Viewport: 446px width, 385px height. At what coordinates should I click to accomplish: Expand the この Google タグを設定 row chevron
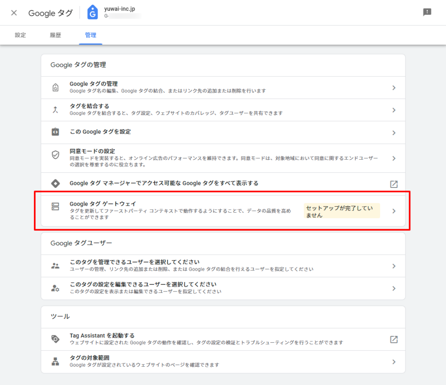tap(394, 133)
